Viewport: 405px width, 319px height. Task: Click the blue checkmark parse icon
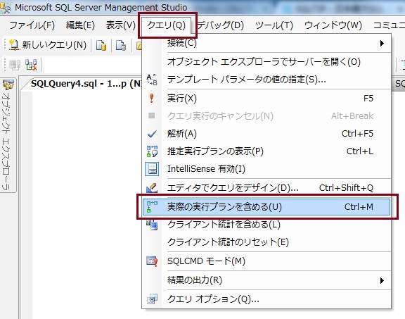pos(152,134)
